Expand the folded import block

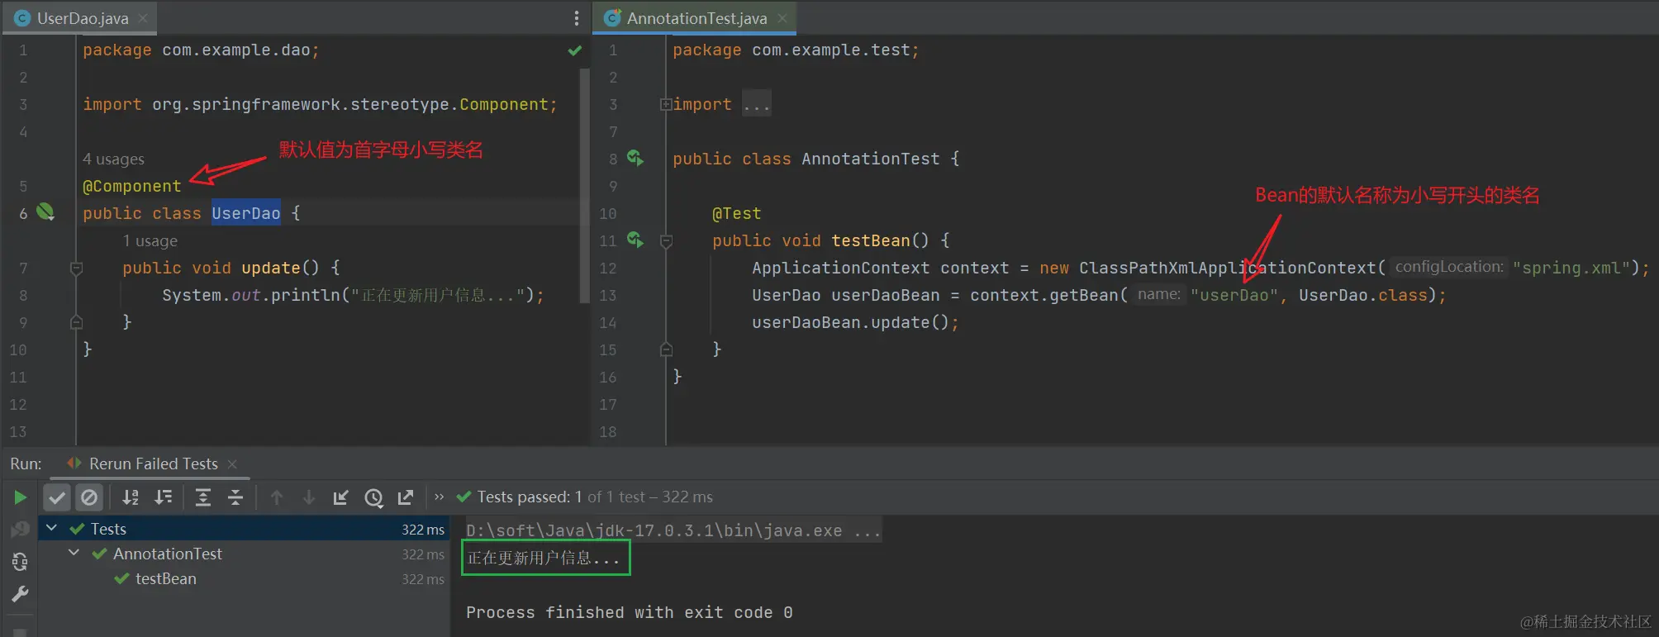click(665, 104)
